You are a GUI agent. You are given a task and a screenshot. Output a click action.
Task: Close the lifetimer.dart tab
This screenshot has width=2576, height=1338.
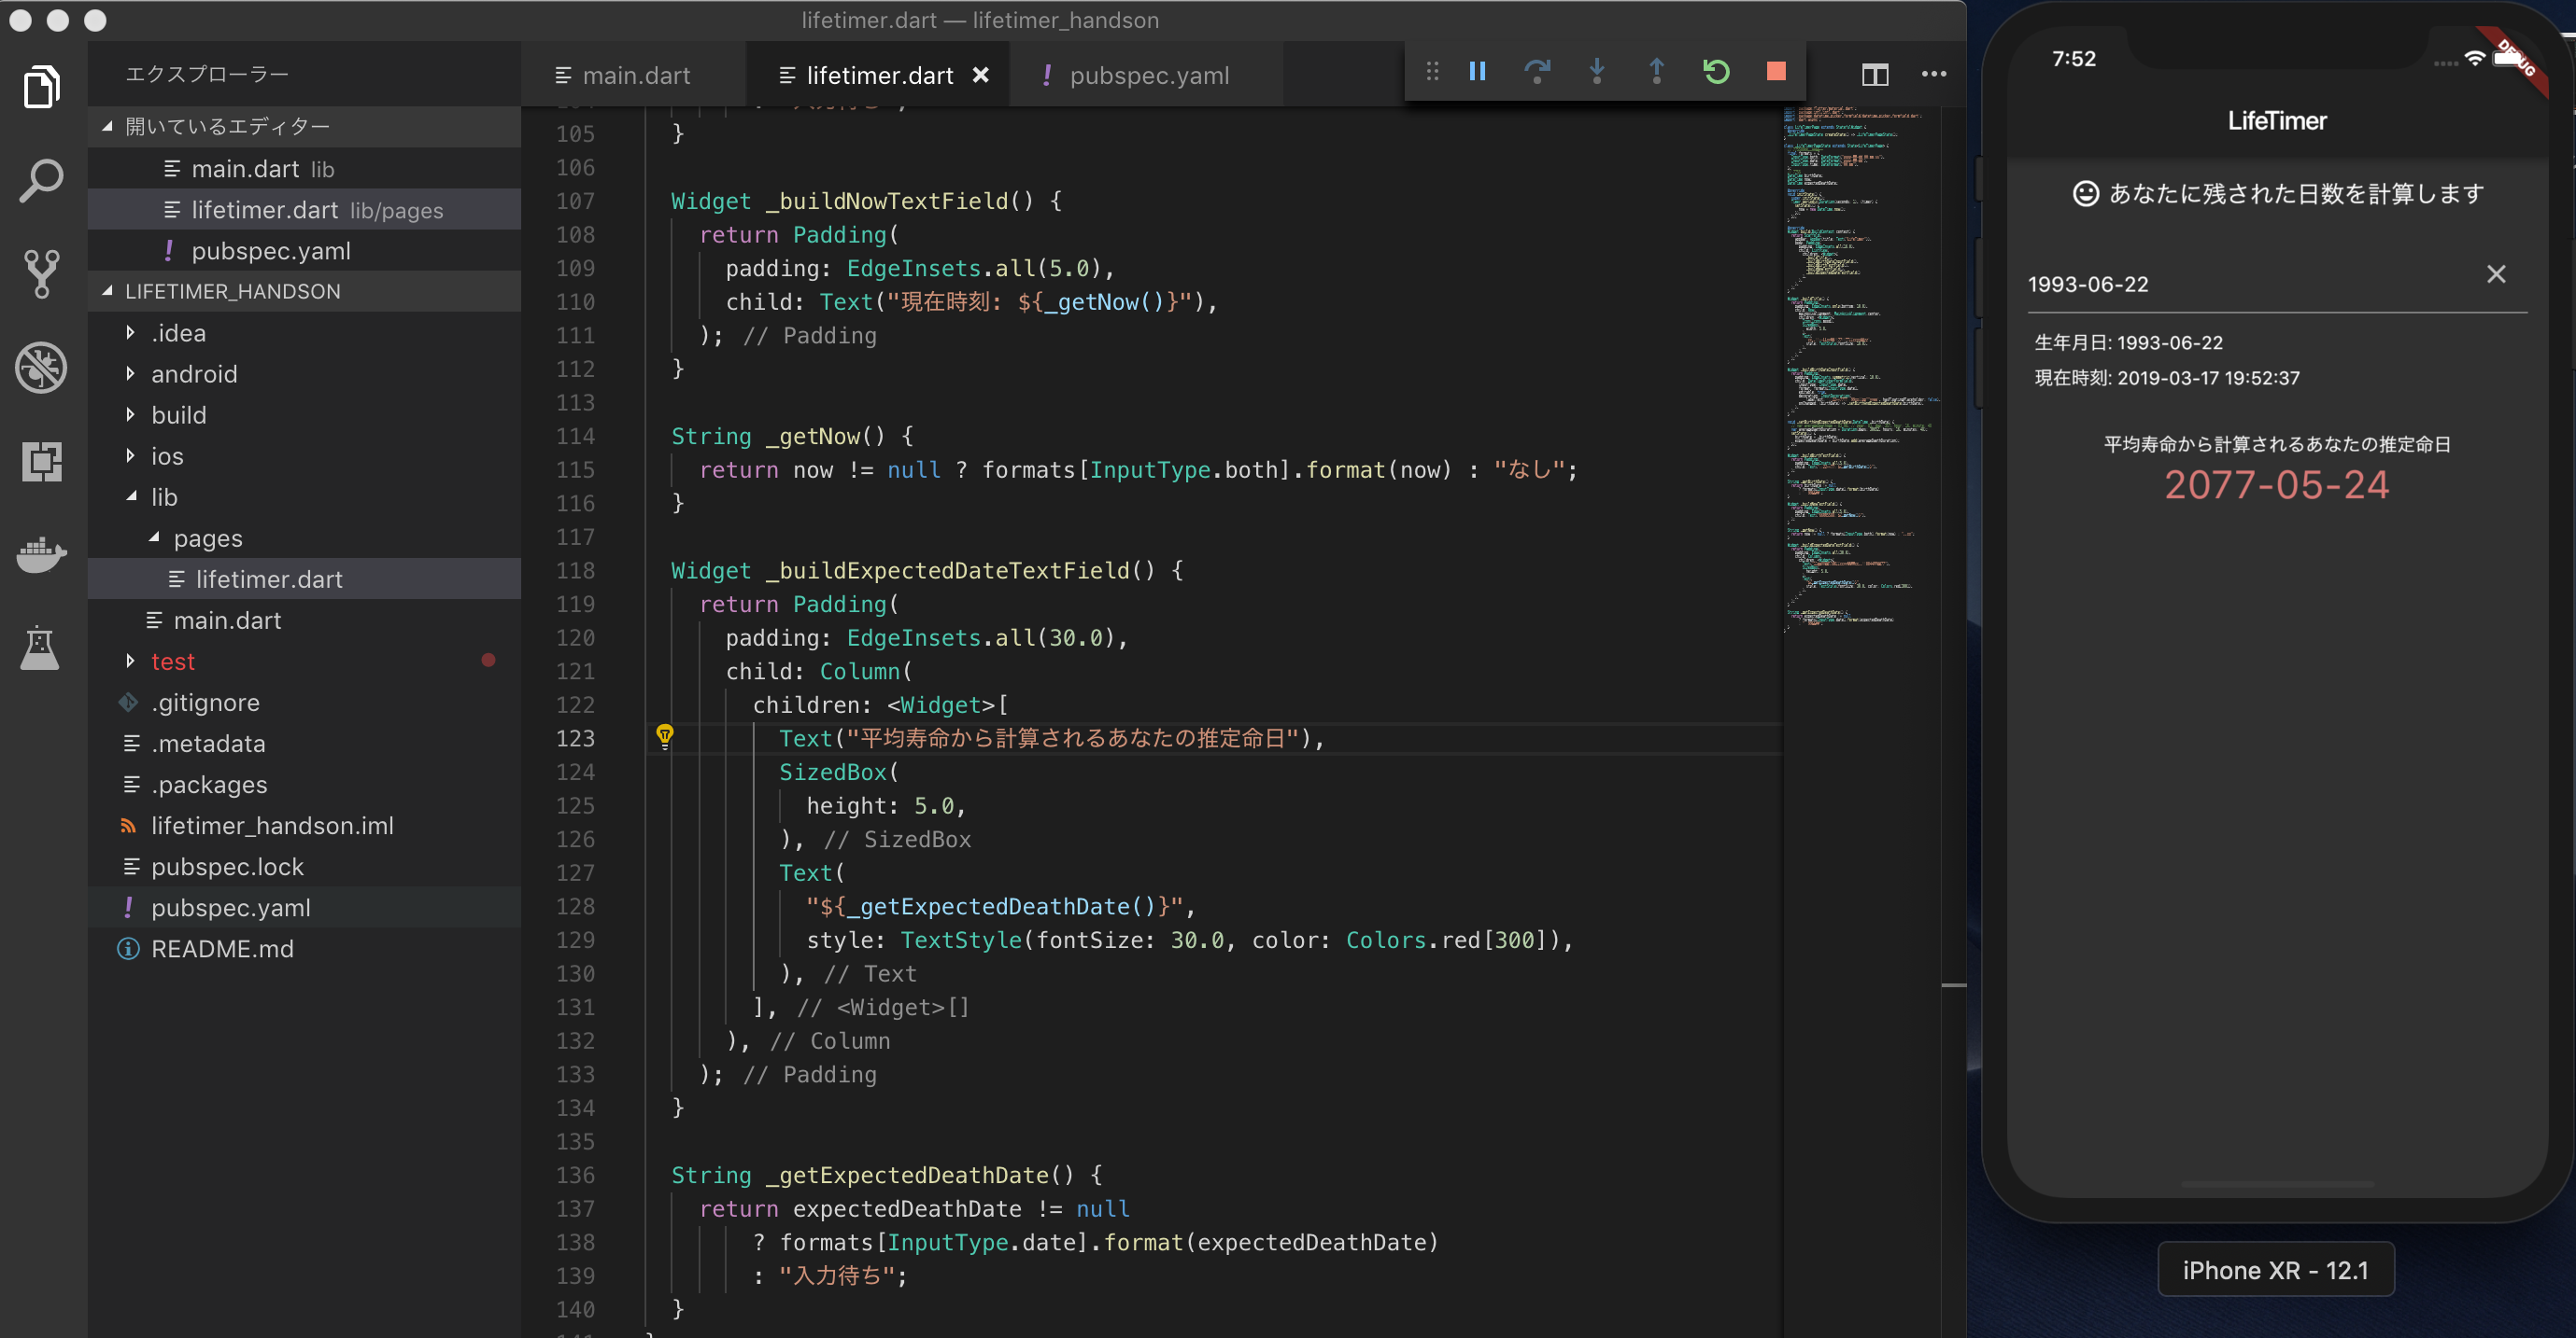click(x=981, y=75)
